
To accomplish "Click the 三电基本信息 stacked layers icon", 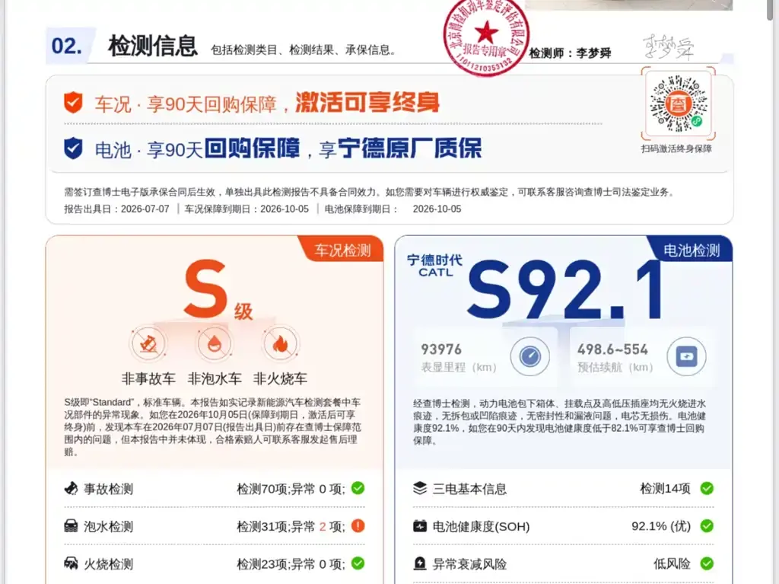I will tap(420, 488).
